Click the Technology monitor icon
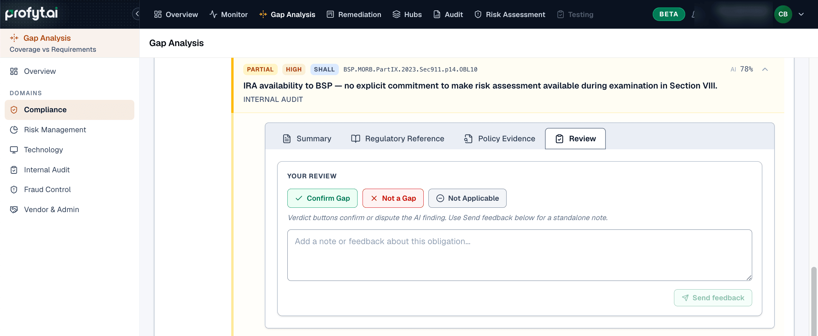This screenshot has height=336, width=818. [x=14, y=150]
